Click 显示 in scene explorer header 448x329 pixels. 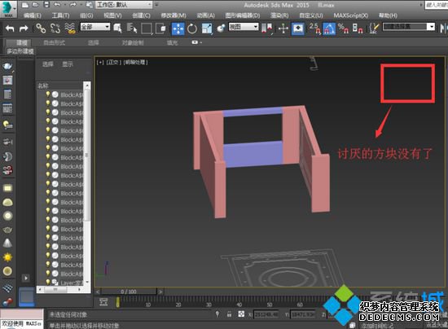68,64
